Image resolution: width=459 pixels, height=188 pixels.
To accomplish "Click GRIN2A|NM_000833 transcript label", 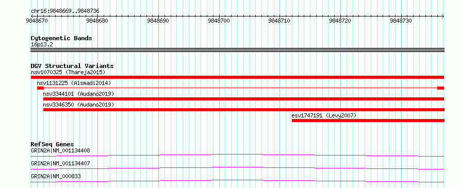I will pos(56,176).
